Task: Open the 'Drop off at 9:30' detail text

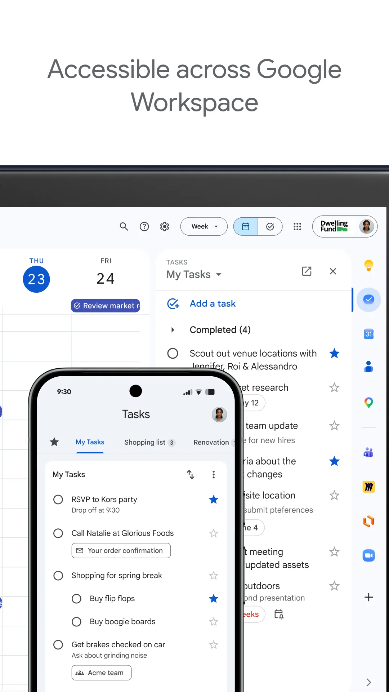Action: coord(95,510)
